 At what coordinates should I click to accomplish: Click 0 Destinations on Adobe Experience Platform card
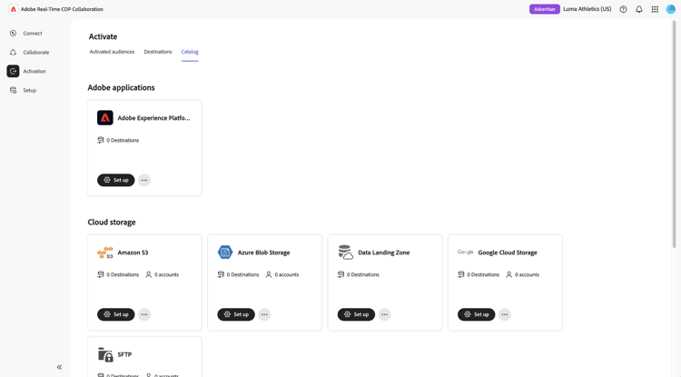point(118,140)
